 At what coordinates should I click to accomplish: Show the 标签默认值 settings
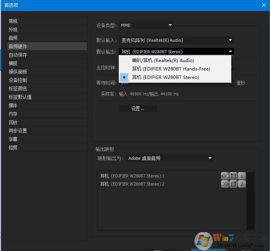(47, 97)
